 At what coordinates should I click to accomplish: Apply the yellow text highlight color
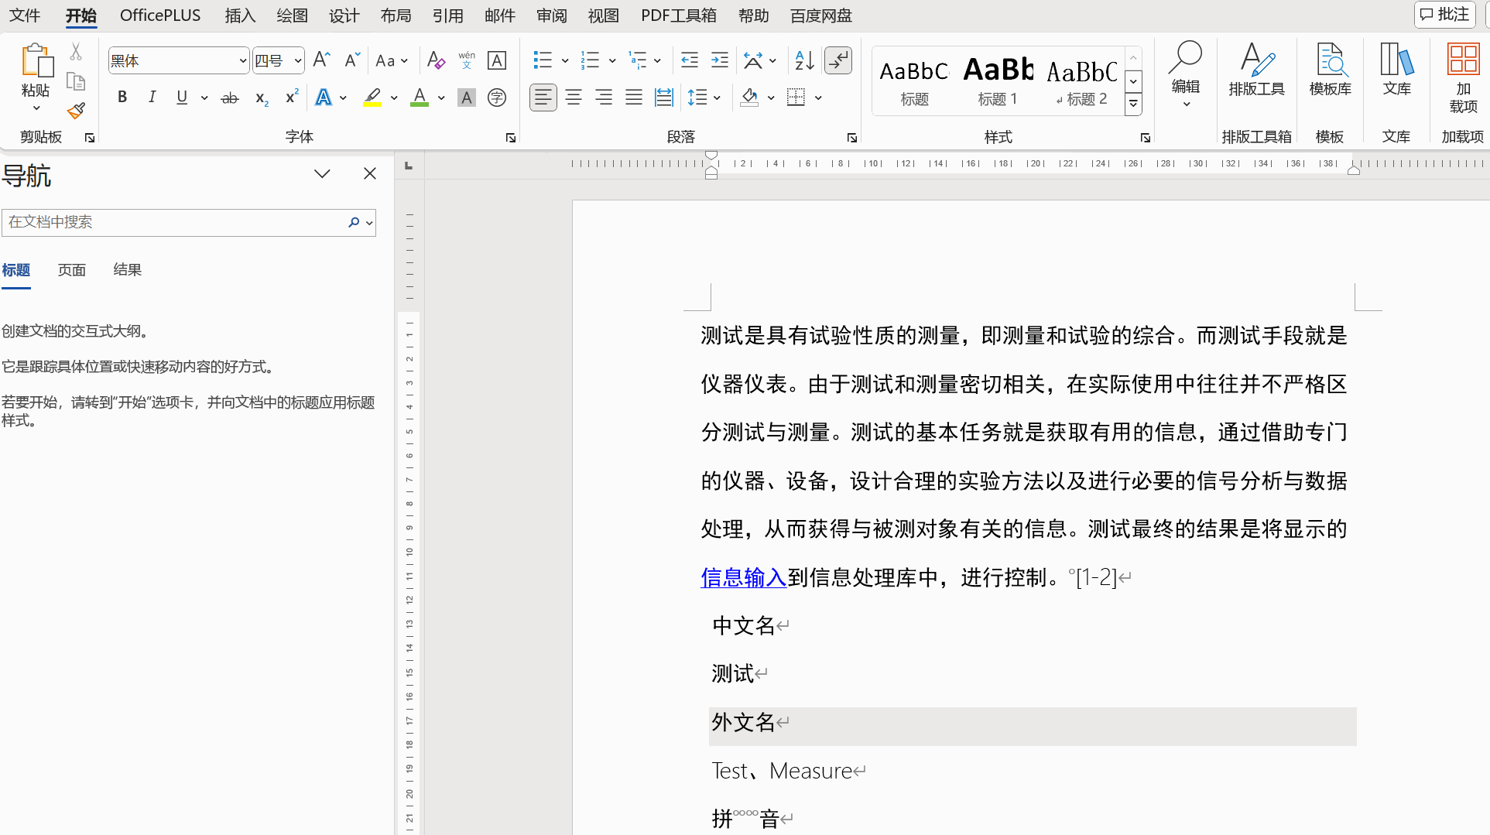(x=372, y=98)
